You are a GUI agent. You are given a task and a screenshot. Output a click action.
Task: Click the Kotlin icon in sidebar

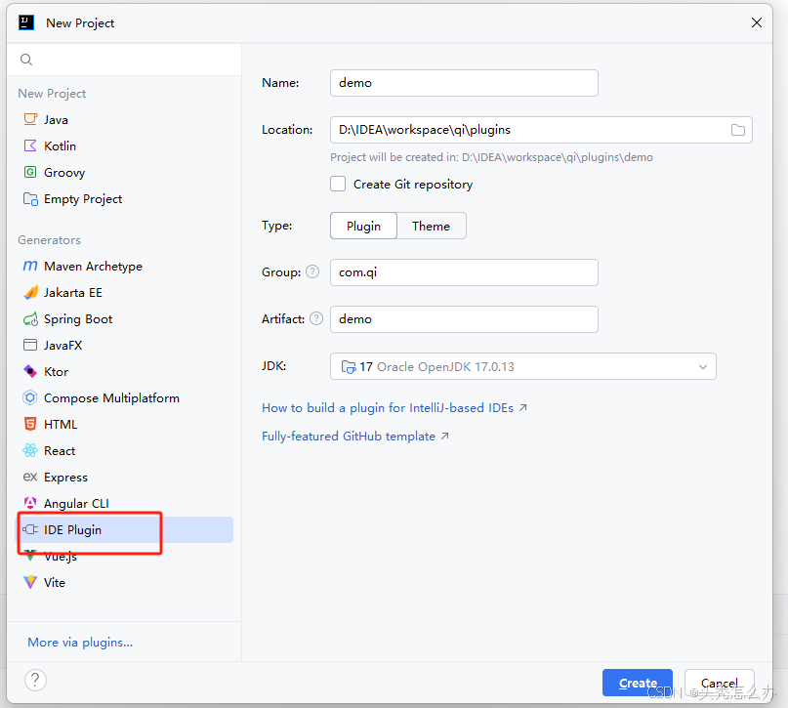tap(30, 146)
